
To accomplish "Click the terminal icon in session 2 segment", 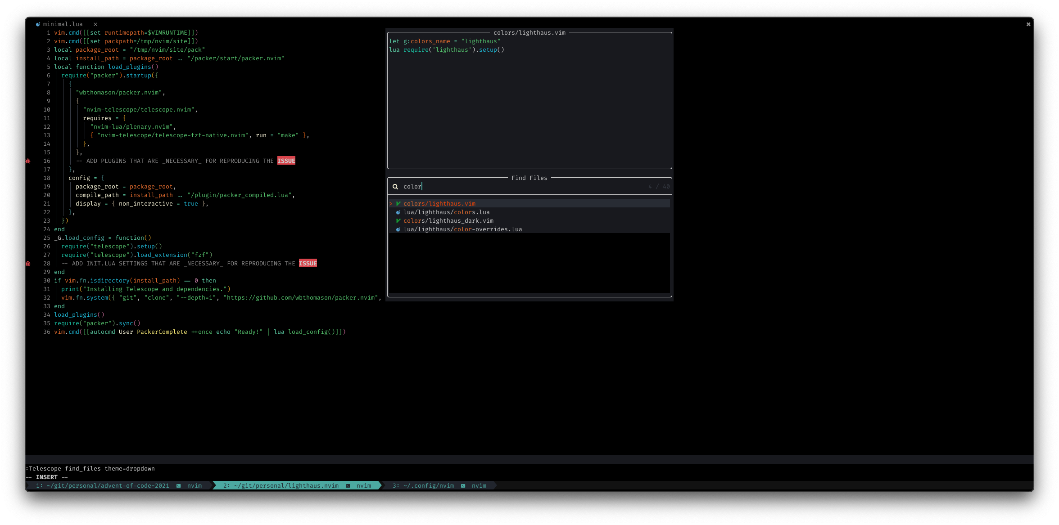I will point(348,485).
